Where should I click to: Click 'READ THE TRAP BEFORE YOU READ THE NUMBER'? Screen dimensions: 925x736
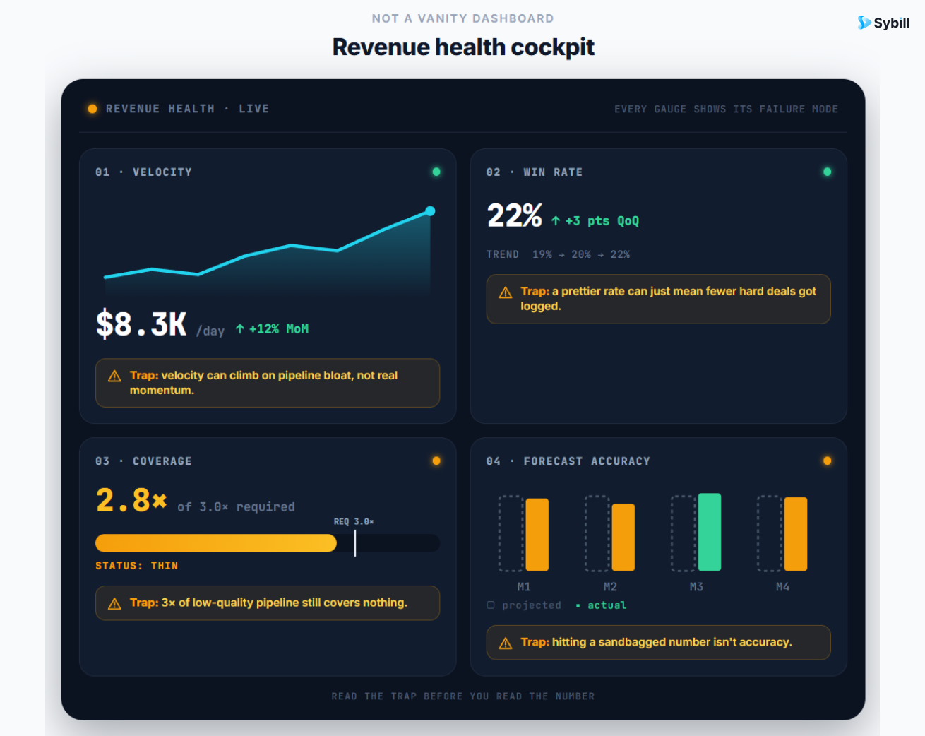[463, 696]
